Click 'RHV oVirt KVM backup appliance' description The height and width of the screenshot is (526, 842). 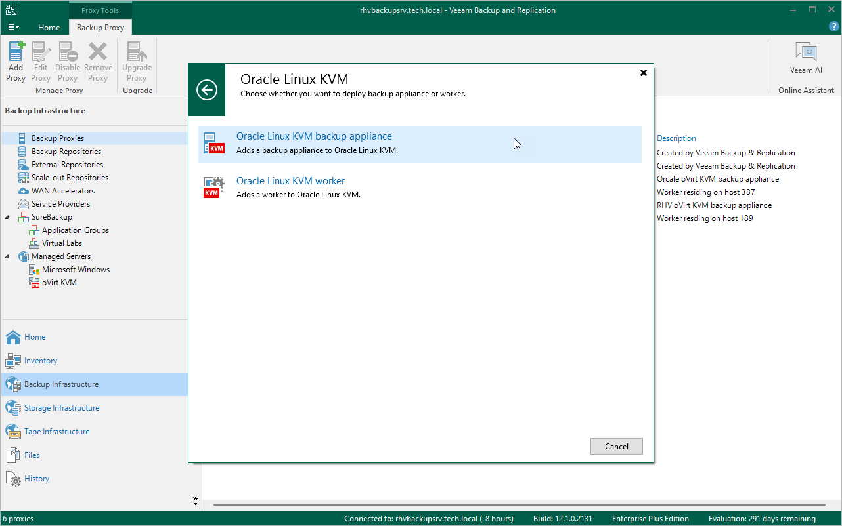coord(714,205)
